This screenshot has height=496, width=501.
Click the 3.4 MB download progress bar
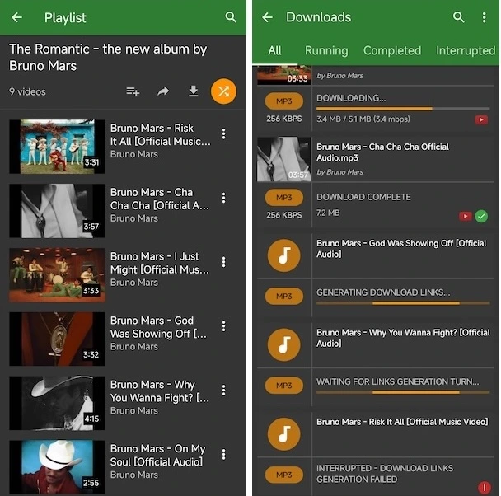[403, 109]
